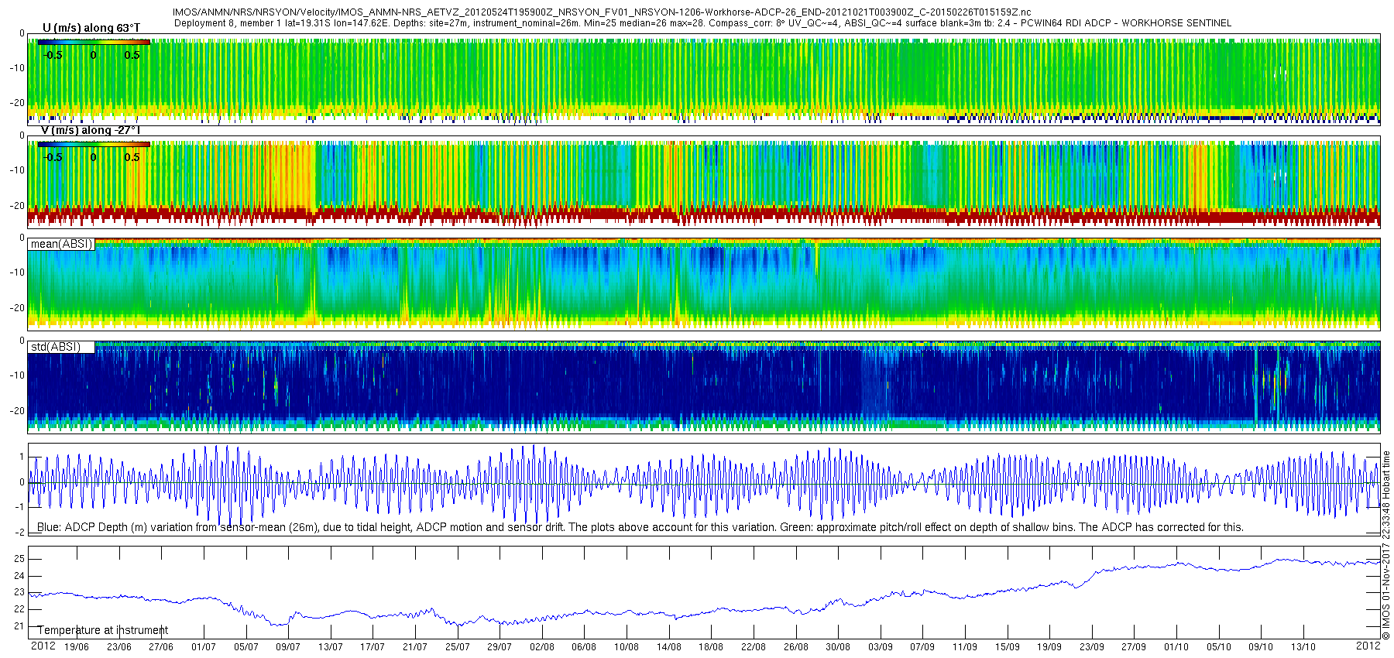This screenshot has height=658, width=1394.
Task: Click the '10/08' date tick label
Action: pyautogui.click(x=627, y=647)
